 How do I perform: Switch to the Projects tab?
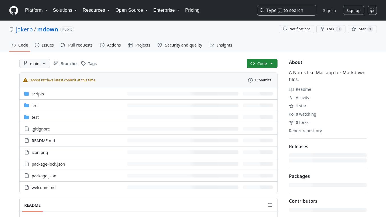click(x=139, y=45)
